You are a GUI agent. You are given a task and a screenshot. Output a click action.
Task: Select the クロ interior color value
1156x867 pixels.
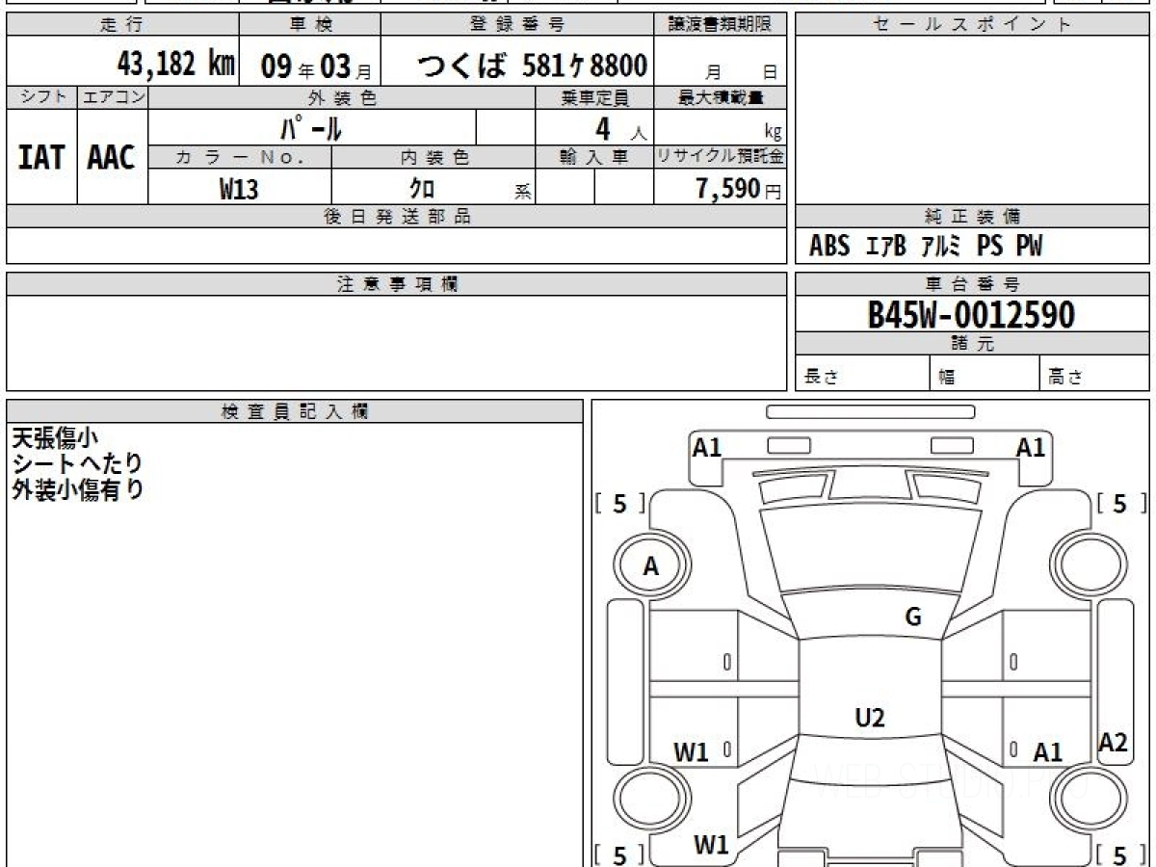tap(422, 189)
